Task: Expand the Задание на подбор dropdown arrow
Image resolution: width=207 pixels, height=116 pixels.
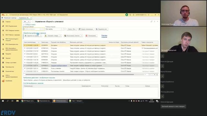Action: coord(41,36)
